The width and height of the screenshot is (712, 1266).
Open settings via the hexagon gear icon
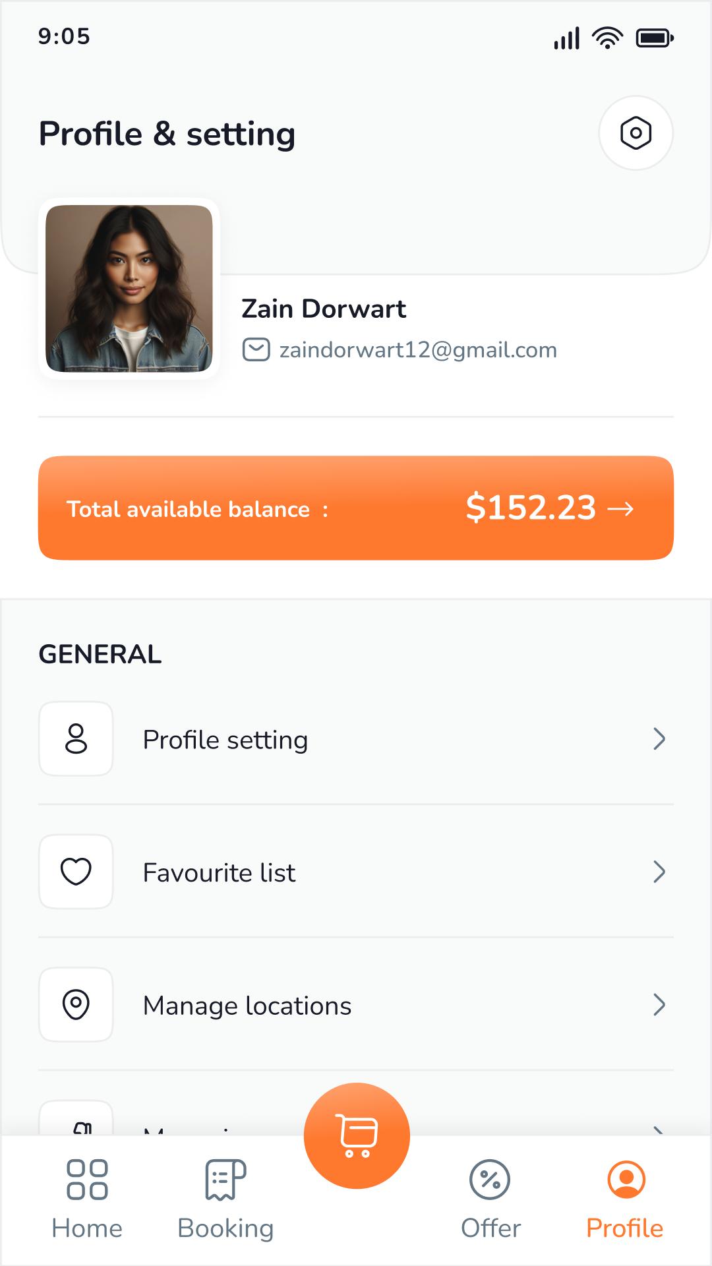click(x=636, y=133)
